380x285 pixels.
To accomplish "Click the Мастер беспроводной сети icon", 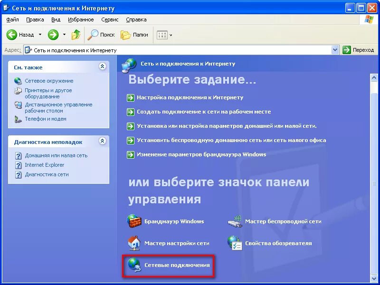I will click(235, 221).
